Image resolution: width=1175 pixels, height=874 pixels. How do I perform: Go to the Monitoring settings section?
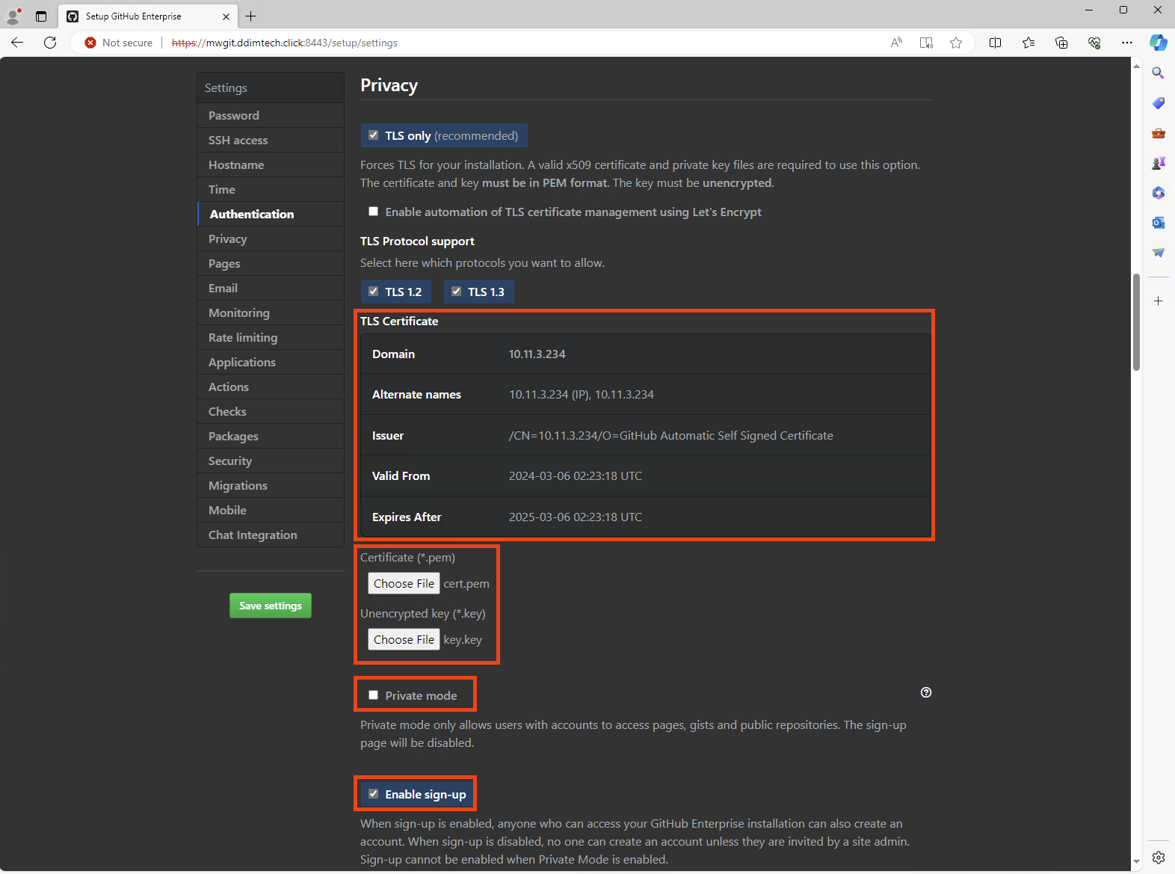coord(271,313)
